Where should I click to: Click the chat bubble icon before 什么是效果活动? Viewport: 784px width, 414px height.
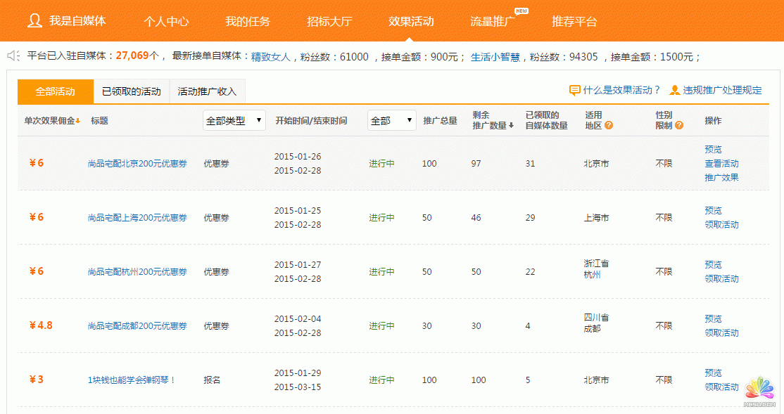(x=573, y=90)
